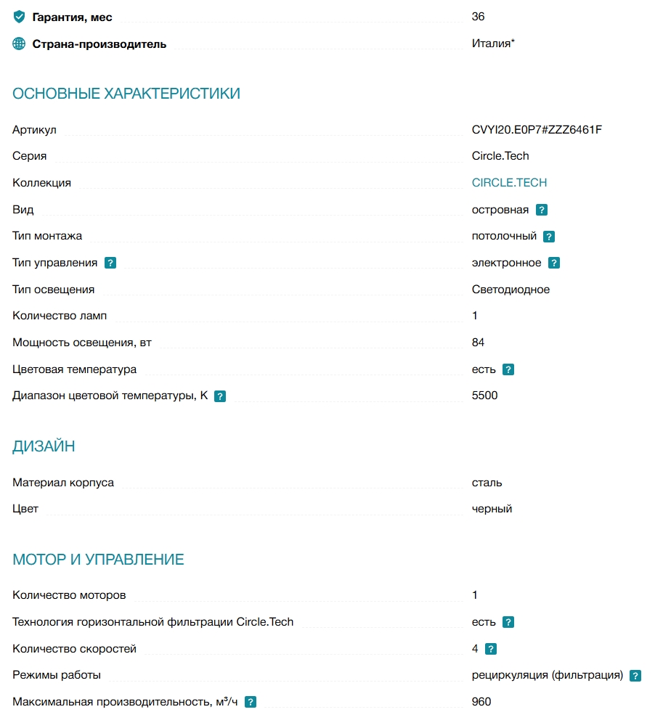This screenshot has width=663, height=728.
Task: Show the tooltip next to Количество скоростей value 4
Action: click(491, 649)
